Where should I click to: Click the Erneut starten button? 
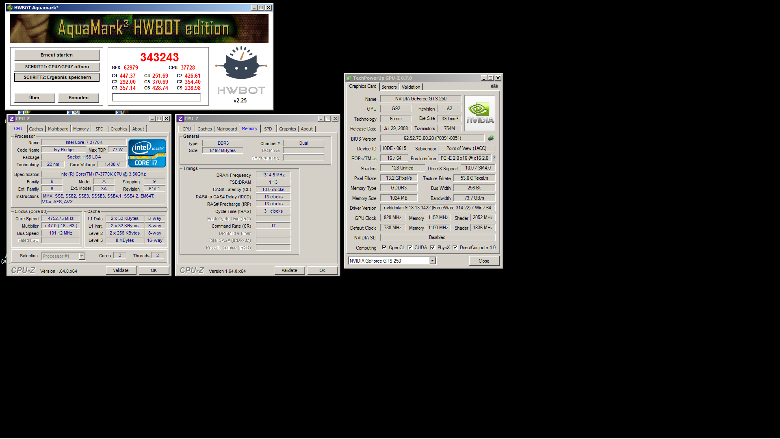[57, 55]
